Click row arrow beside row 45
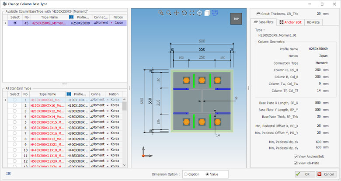The width and height of the screenshot is (341, 181). coord(5,23)
